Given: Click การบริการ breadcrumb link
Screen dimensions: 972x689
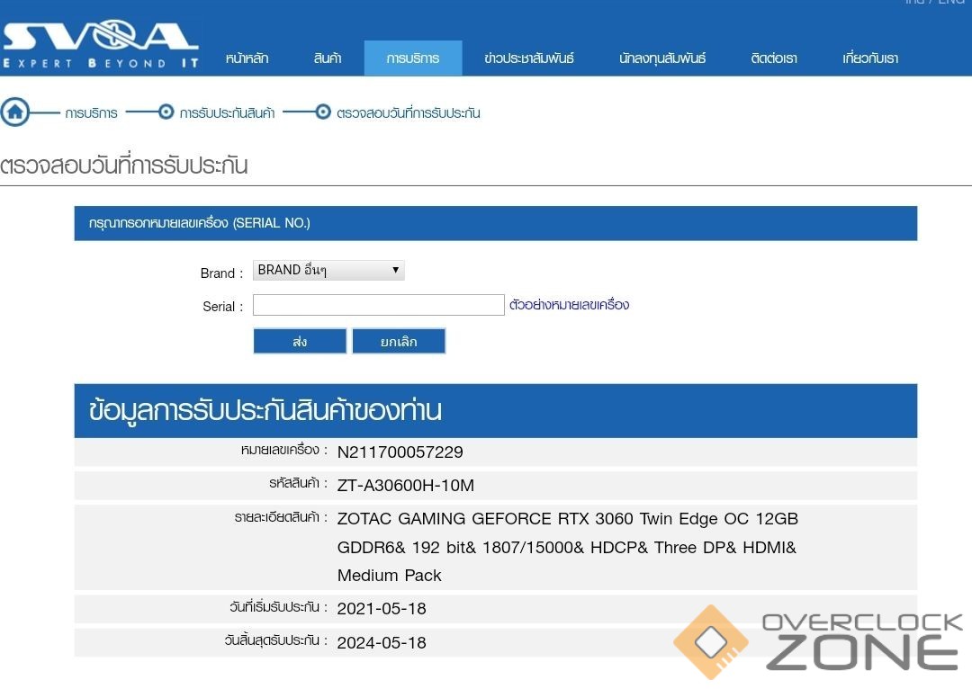Looking at the screenshot, I should point(91,113).
